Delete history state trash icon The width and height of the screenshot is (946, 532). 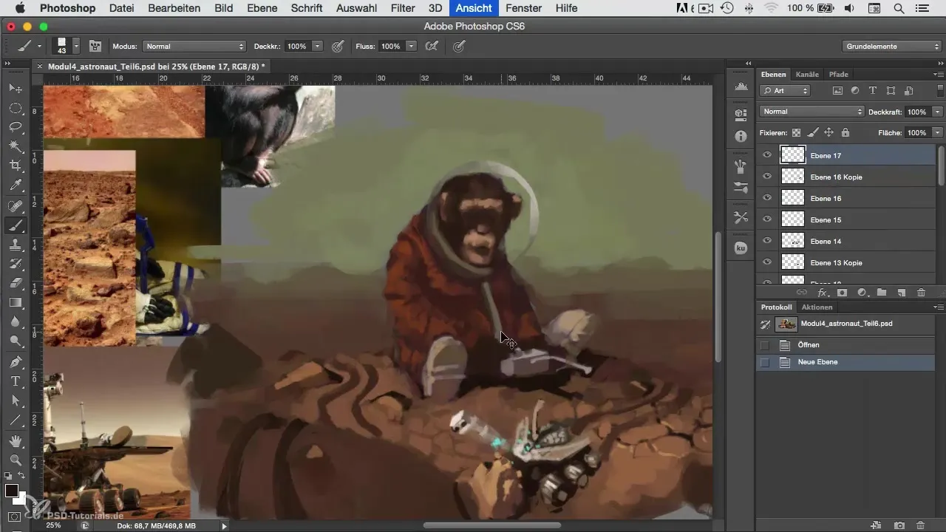point(921,525)
